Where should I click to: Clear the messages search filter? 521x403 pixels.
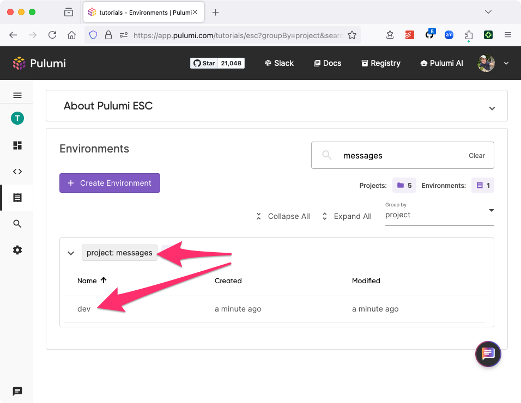coord(476,156)
